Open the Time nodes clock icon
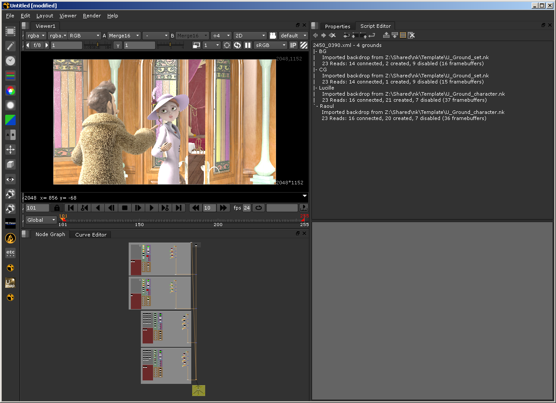This screenshot has height=403, width=556. click(x=10, y=61)
